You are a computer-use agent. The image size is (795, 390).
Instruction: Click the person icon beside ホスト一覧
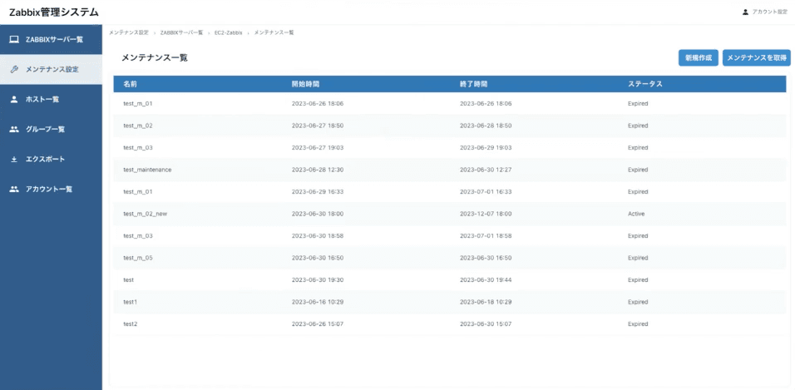click(14, 100)
